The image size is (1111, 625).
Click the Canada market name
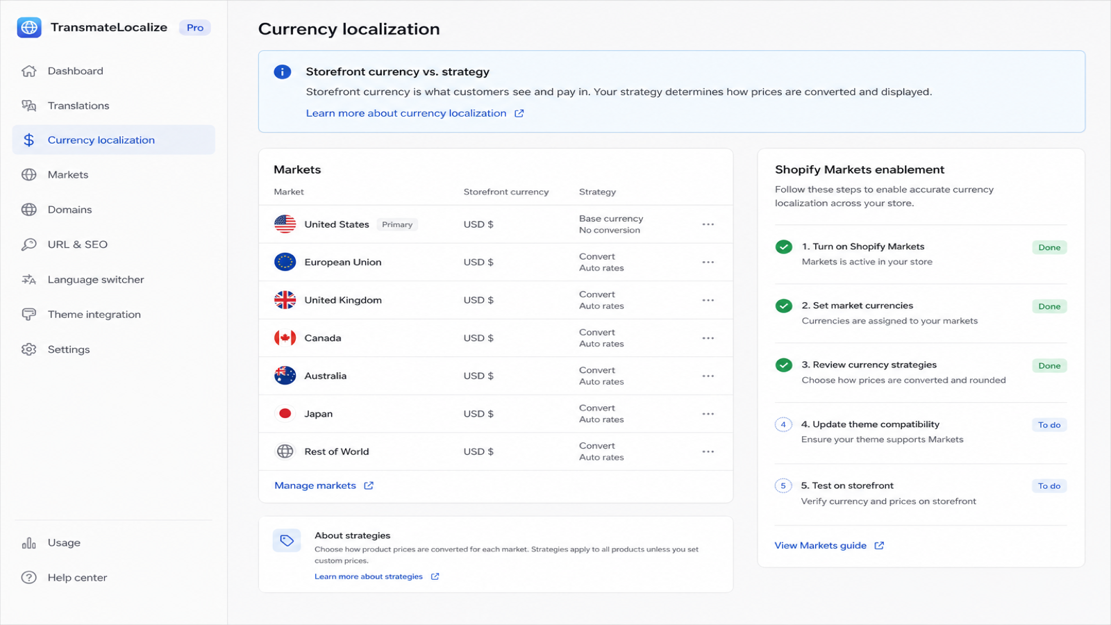[323, 338]
